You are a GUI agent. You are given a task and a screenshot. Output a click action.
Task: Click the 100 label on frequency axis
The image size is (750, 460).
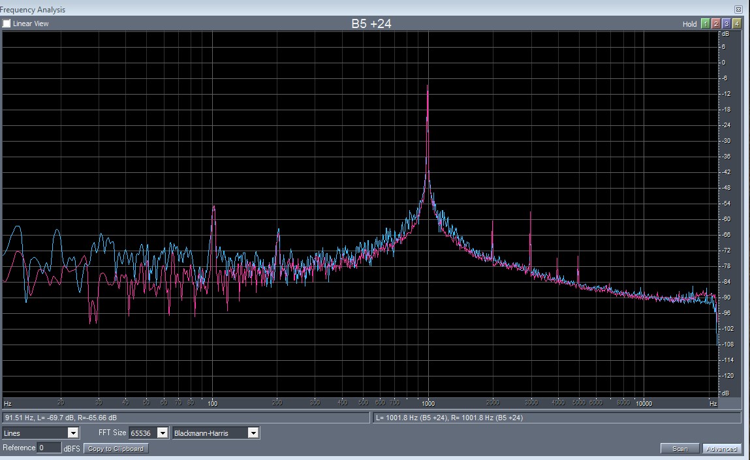(212, 404)
